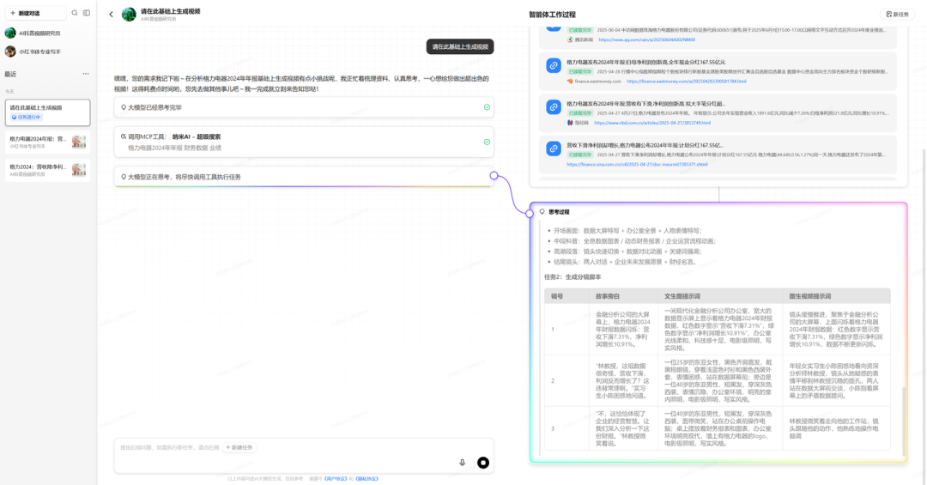Screen dimensions: 927x485
Task: Open the three-dots menu beside 最近
Action: click(86, 74)
